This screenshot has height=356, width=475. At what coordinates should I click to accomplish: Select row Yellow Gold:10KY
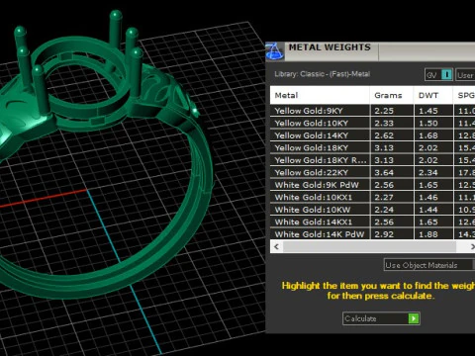tap(372, 123)
